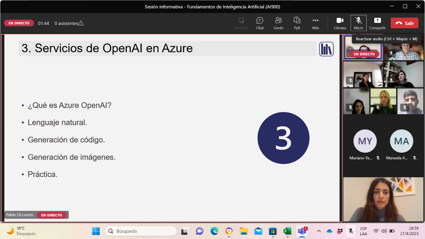Viewport: 425px width, 239px height.
Task: Click the Pablo Di Loreto presenter label
Action: click(20, 215)
